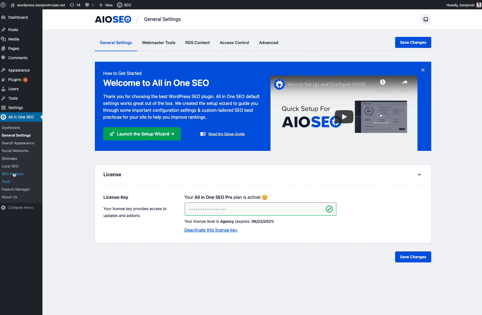Launch the Setup Wizard
This screenshot has width=482, height=315.
[142, 134]
